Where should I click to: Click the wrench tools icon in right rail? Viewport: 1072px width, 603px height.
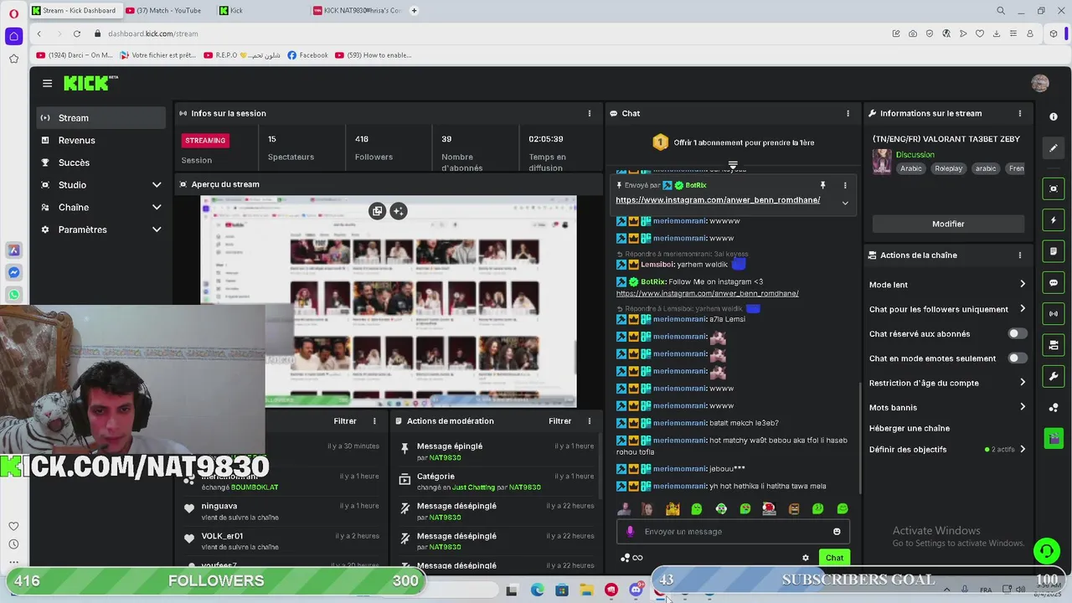click(1054, 376)
